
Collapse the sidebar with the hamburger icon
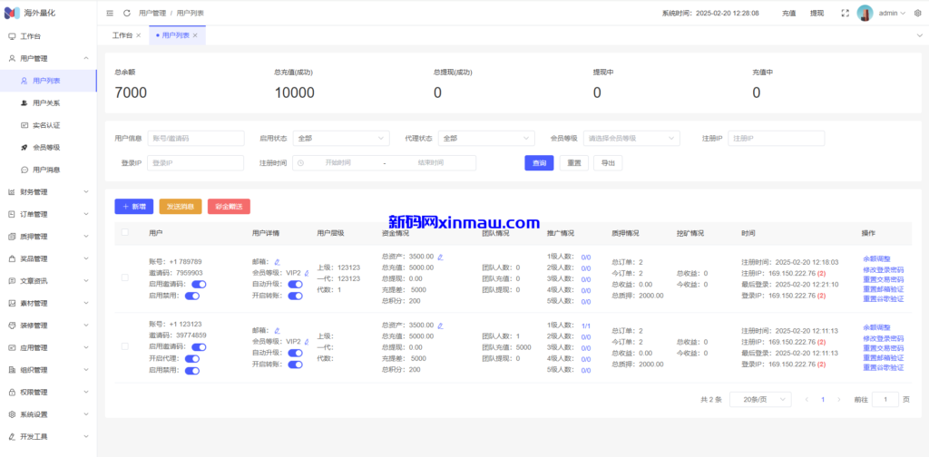(110, 13)
